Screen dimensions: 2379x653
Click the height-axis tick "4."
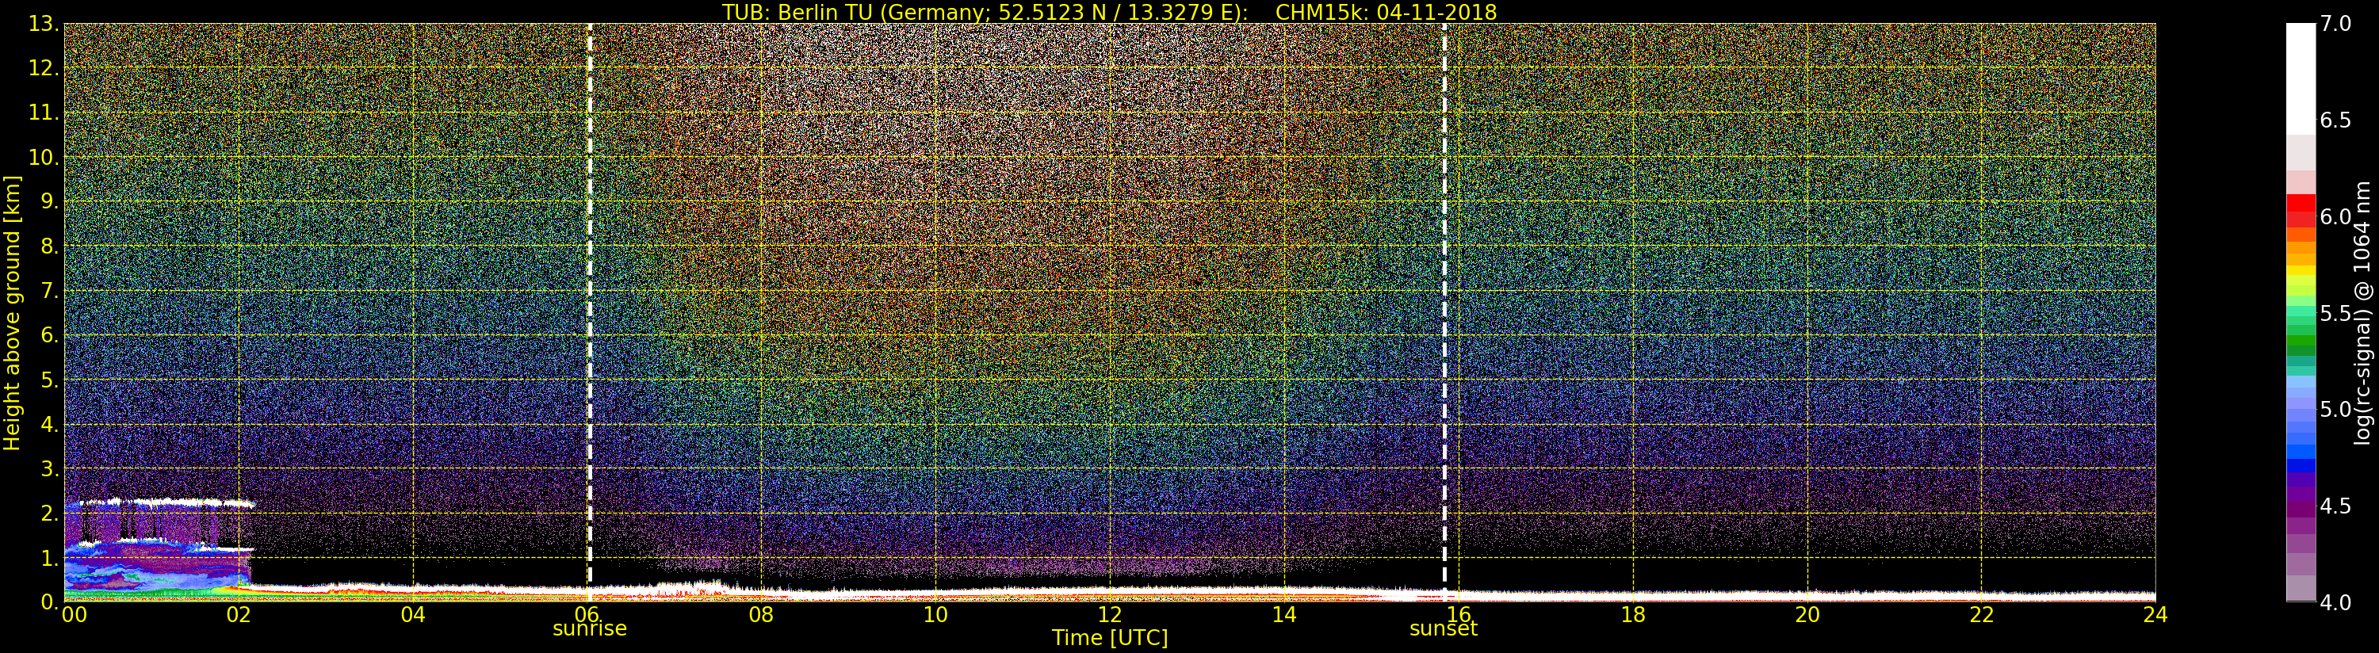point(49,424)
